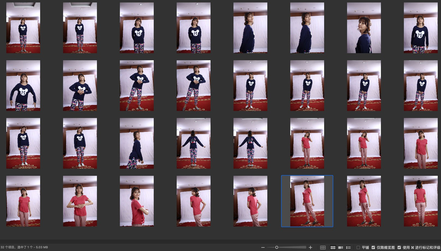Viewport: 441px width, 251px height.
Task: Click the grid lock icon
Action: pos(323,247)
